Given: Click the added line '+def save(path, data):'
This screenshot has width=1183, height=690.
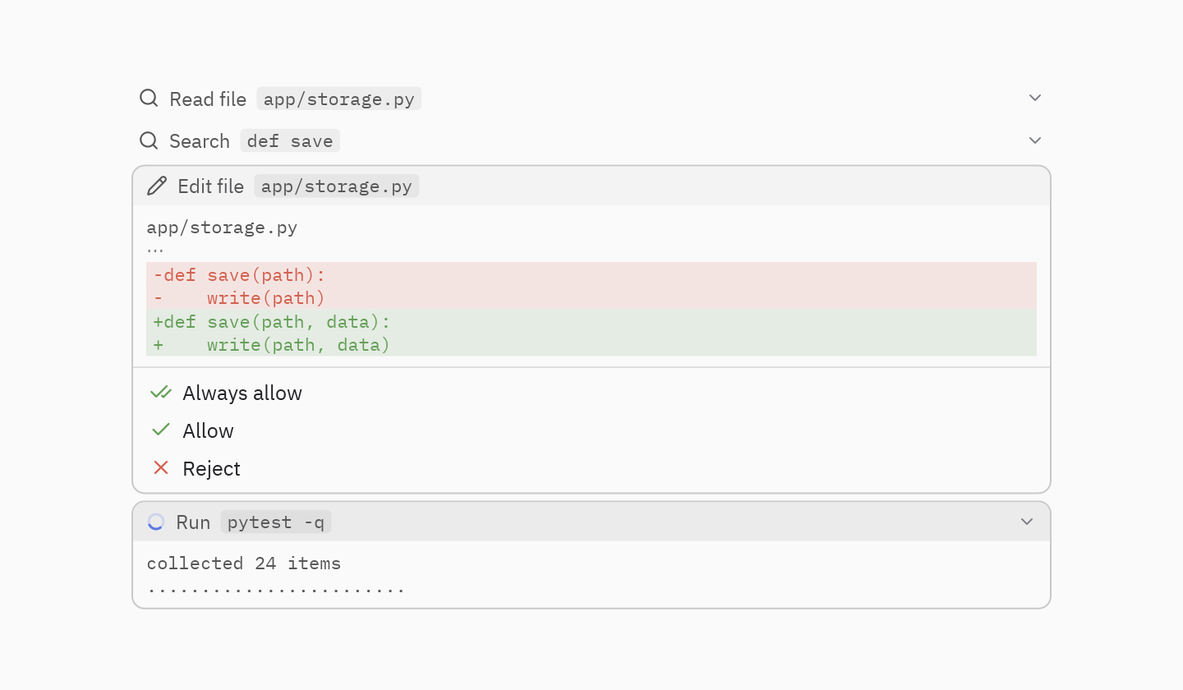Looking at the screenshot, I should [591, 321].
